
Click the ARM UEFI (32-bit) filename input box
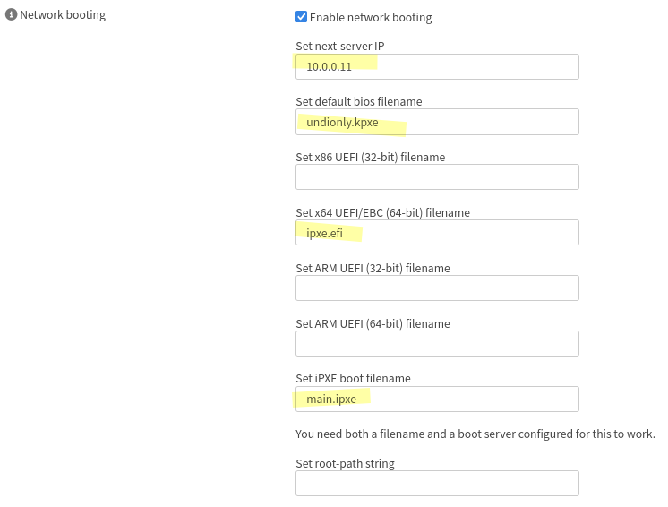[x=437, y=288]
